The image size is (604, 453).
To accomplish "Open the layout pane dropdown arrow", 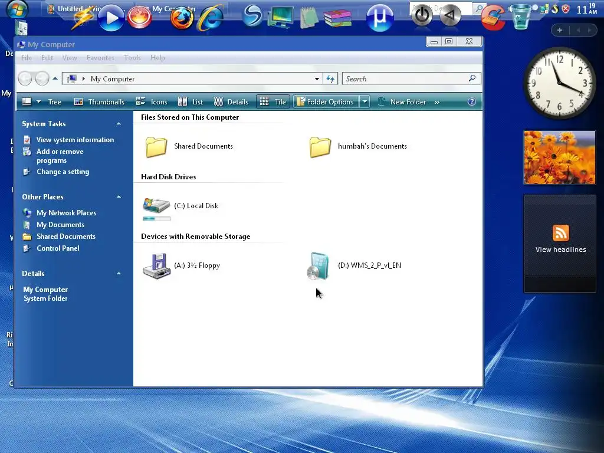I will click(x=38, y=101).
